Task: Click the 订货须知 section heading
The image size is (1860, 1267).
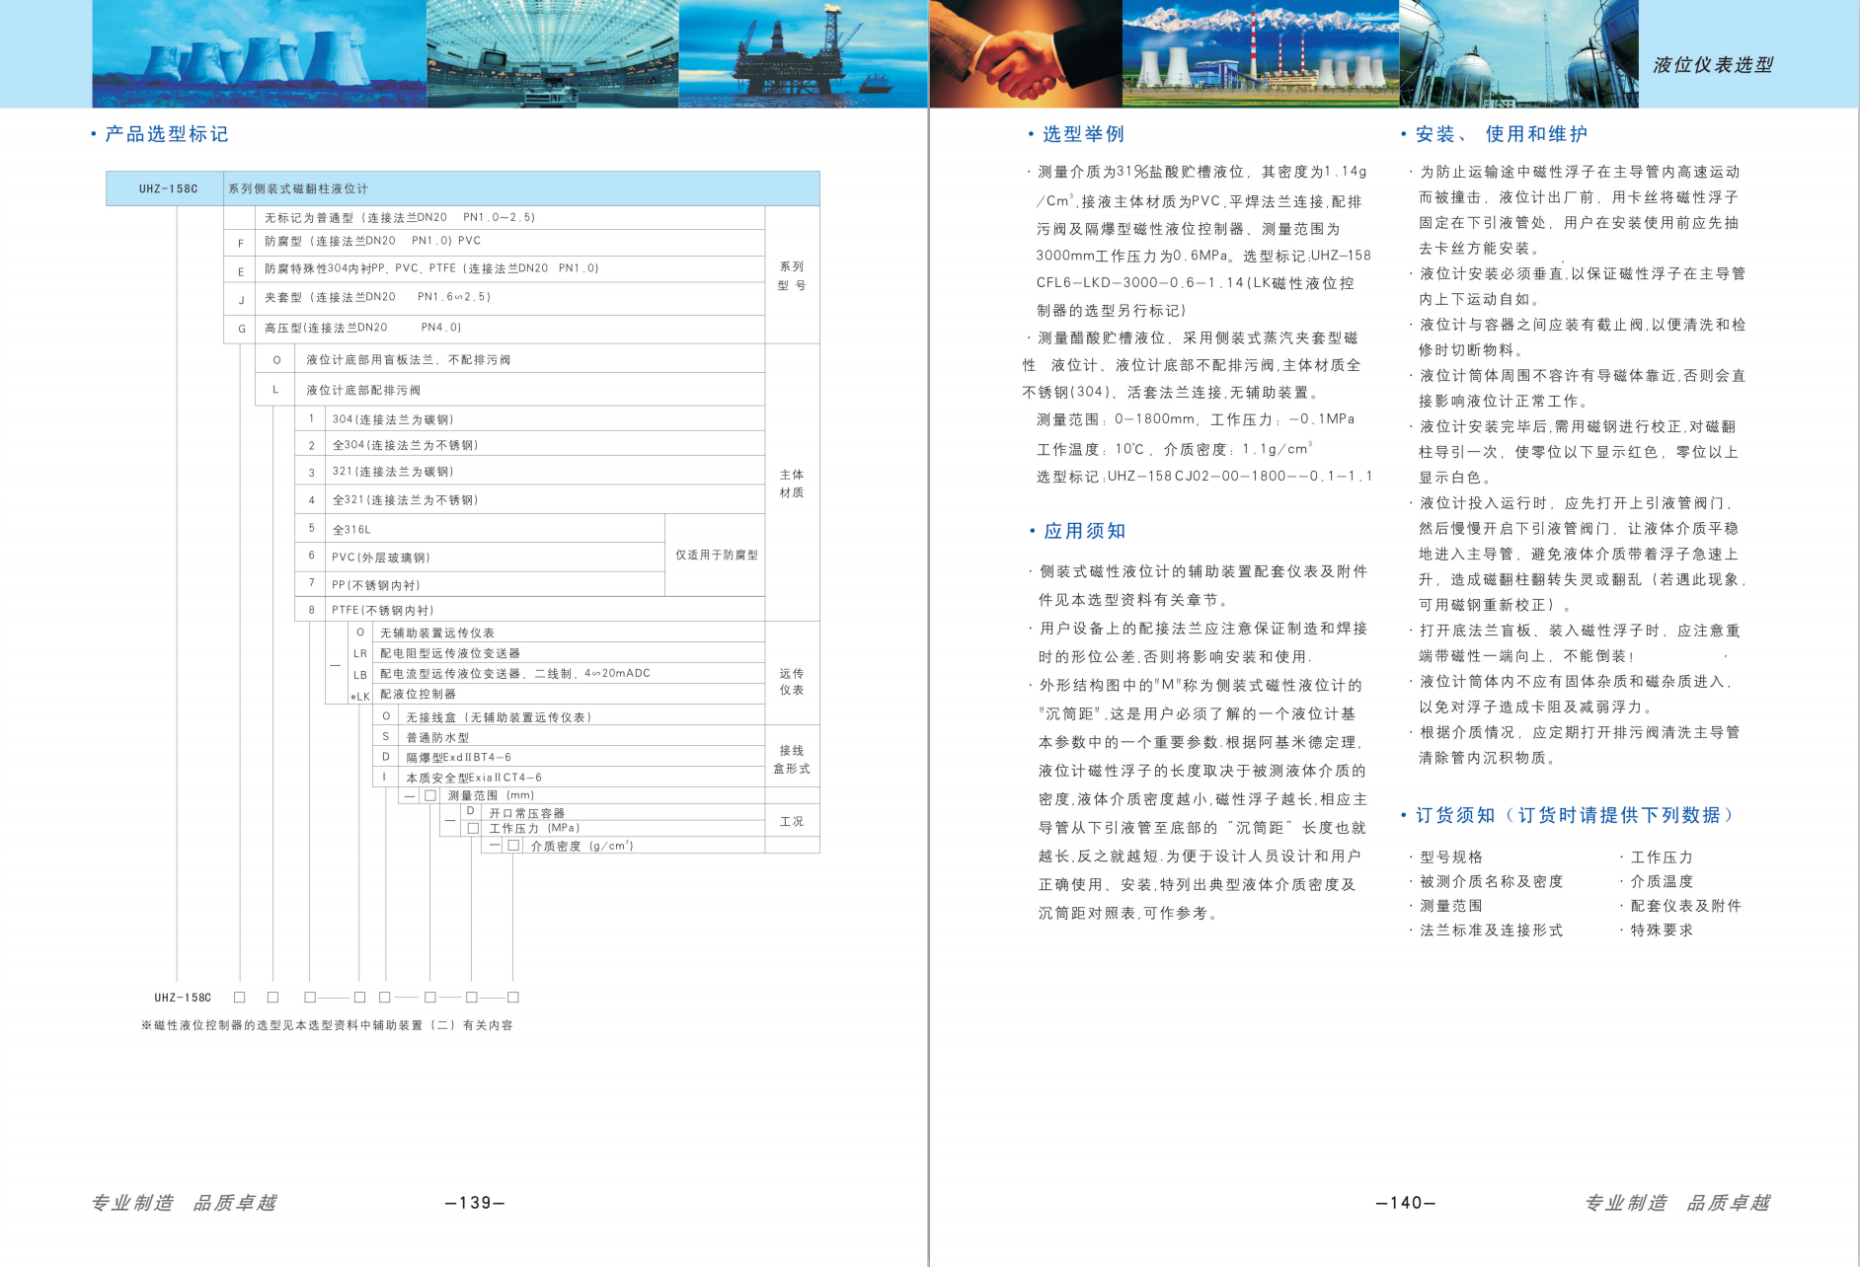Action: pyautogui.click(x=1574, y=815)
